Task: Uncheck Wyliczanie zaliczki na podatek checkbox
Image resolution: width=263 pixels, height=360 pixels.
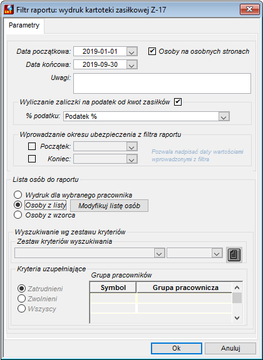Action: click(x=178, y=102)
